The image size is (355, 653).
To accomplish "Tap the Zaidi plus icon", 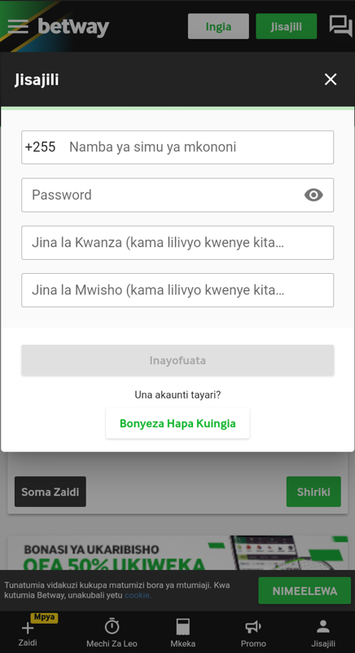I will coord(28,628).
